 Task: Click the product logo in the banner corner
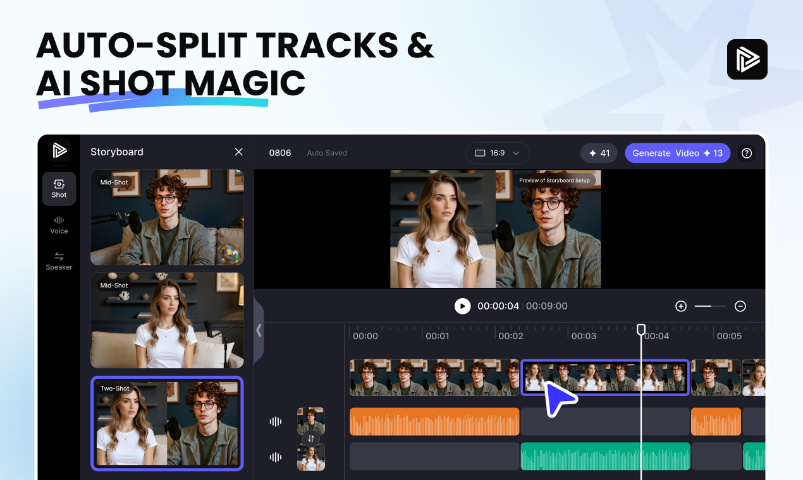click(747, 59)
